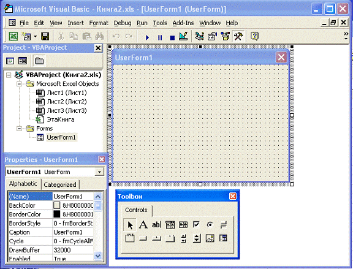The width and height of the screenshot is (353, 269).
Task: Click the BorderStyle property row
Action: 51,223
